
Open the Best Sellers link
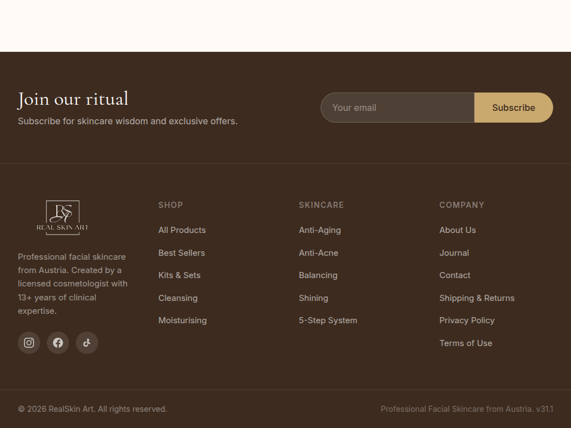(182, 252)
